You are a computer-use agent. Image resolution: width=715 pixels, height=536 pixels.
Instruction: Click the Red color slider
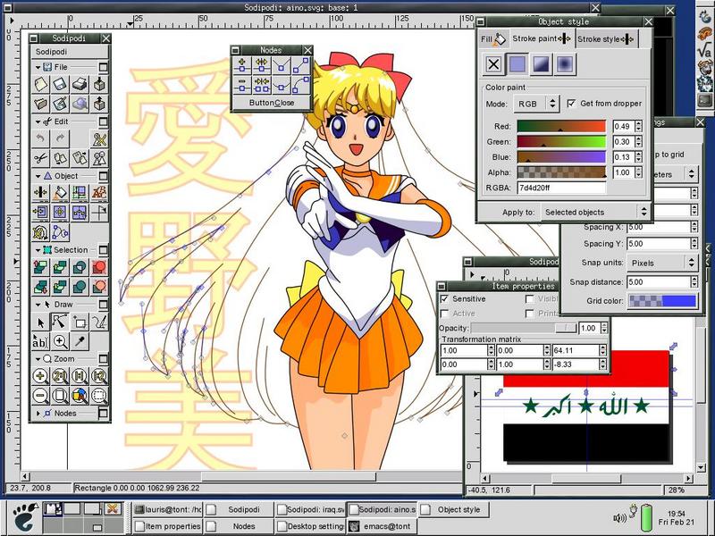561,126
